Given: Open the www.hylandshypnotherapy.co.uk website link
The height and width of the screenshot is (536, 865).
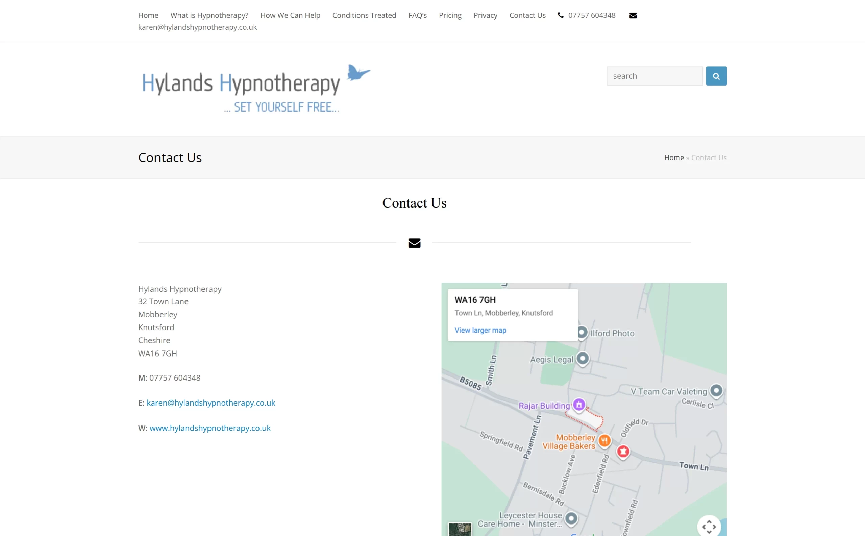Looking at the screenshot, I should [x=210, y=428].
